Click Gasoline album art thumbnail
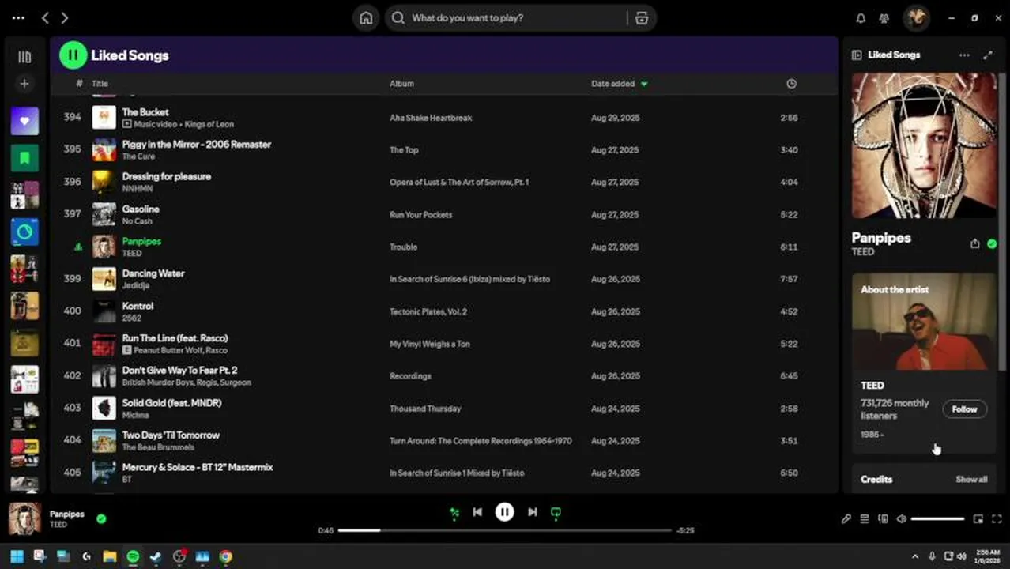The height and width of the screenshot is (569, 1010). tap(104, 214)
